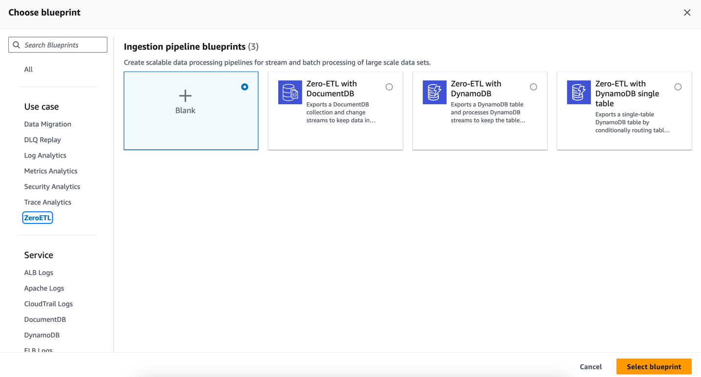Click the DocumentDB blueprint icon
The height and width of the screenshot is (377, 701).
[290, 92]
